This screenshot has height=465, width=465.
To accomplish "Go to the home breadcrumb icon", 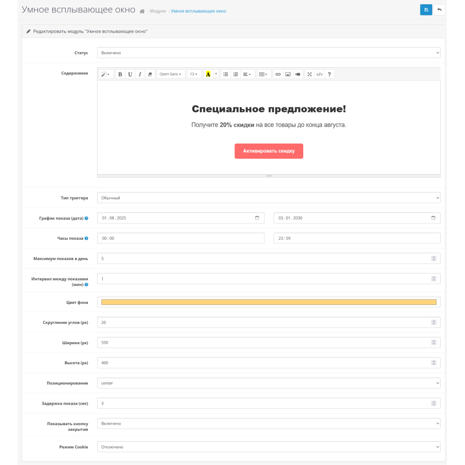I will pos(142,11).
